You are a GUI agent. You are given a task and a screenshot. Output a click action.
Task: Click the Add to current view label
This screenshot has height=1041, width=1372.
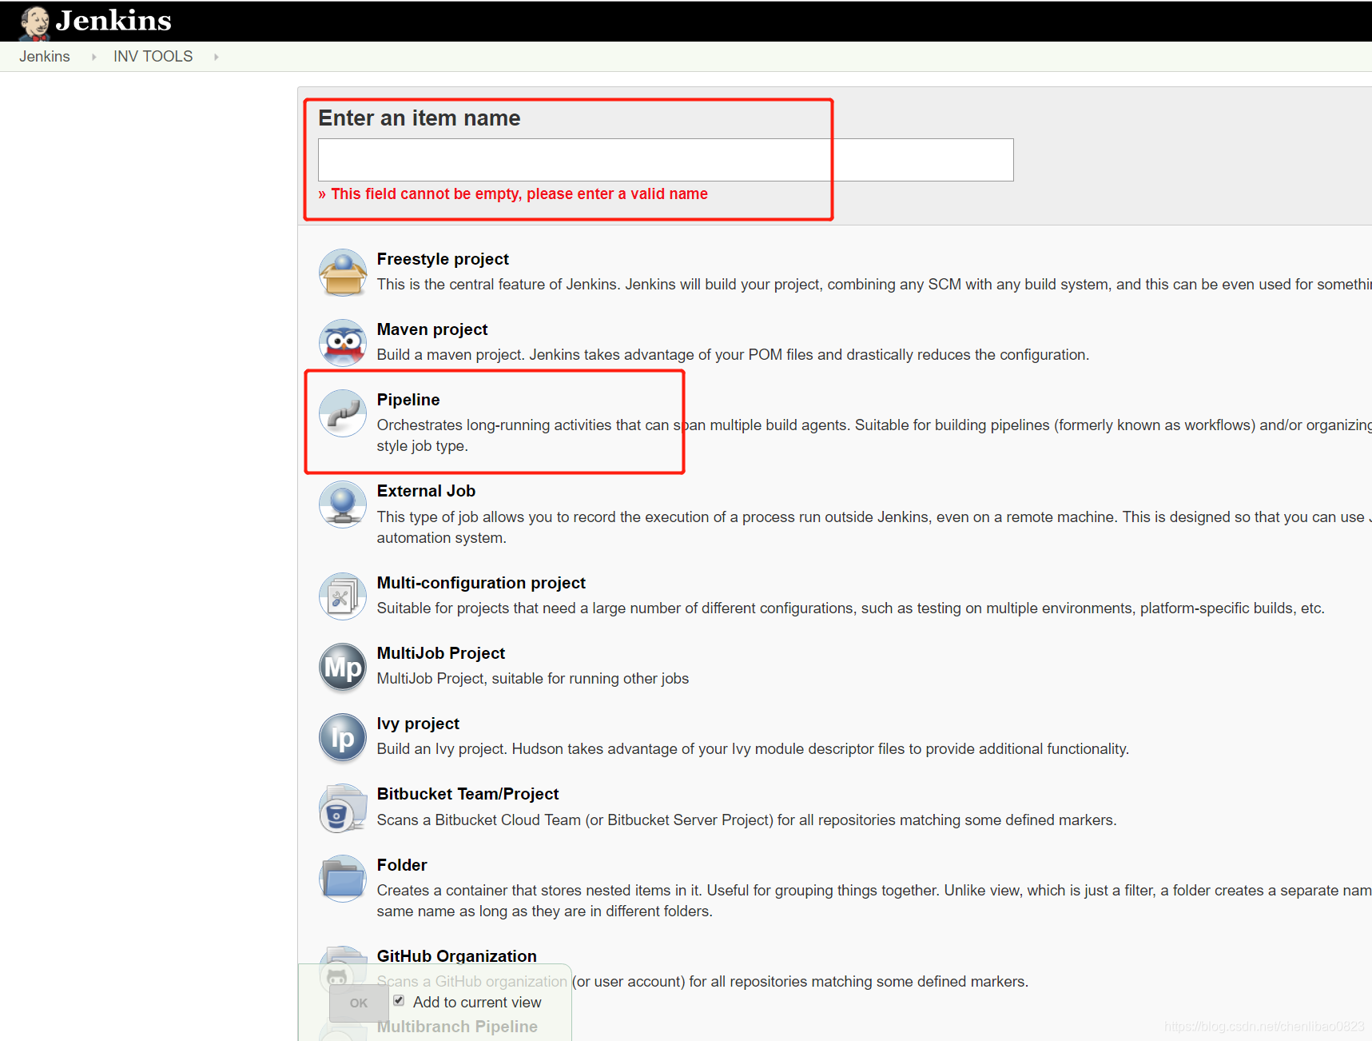(477, 1002)
